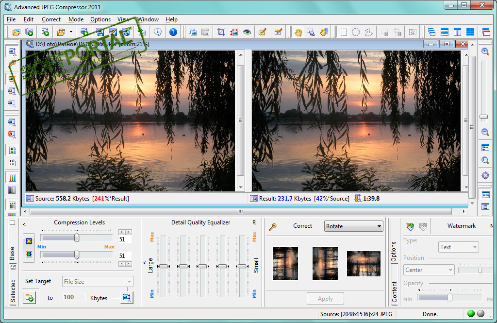Click the top compression level slider handle
This screenshot has height=323, width=497.
pos(77,238)
